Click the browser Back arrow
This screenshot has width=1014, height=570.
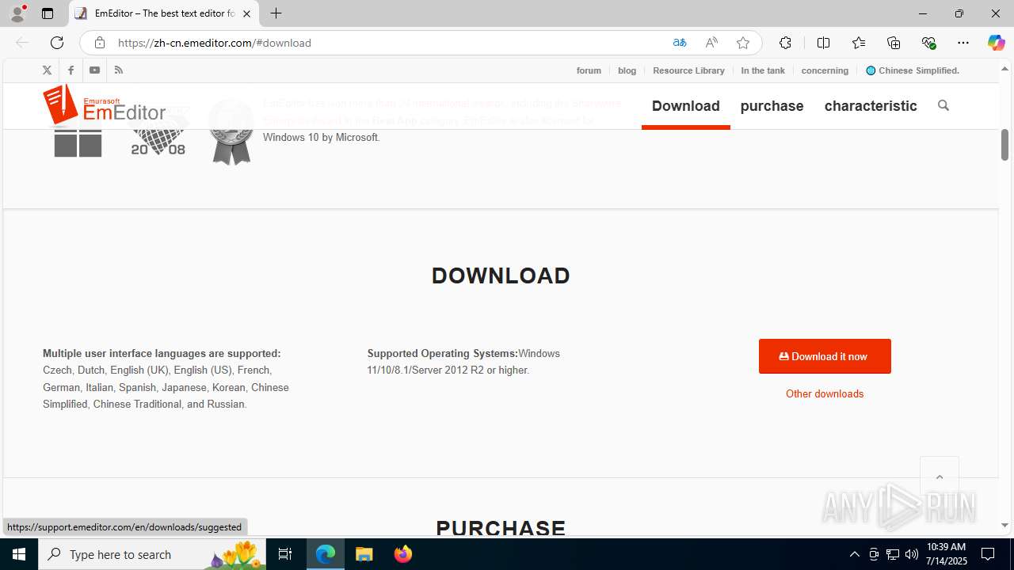pyautogui.click(x=22, y=43)
